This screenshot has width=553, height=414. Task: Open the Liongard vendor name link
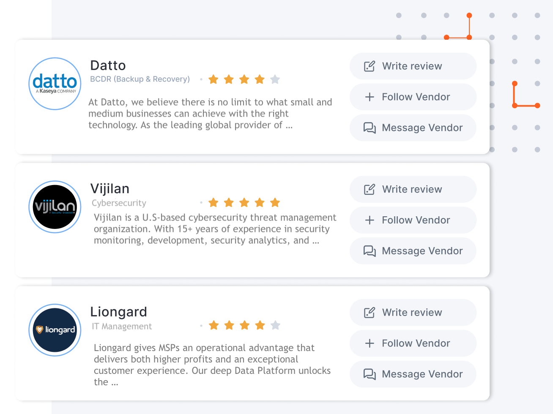click(119, 312)
